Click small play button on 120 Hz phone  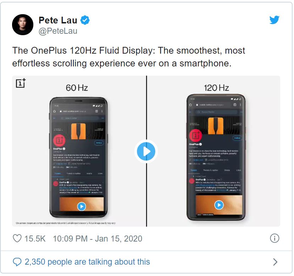[x=219, y=205]
